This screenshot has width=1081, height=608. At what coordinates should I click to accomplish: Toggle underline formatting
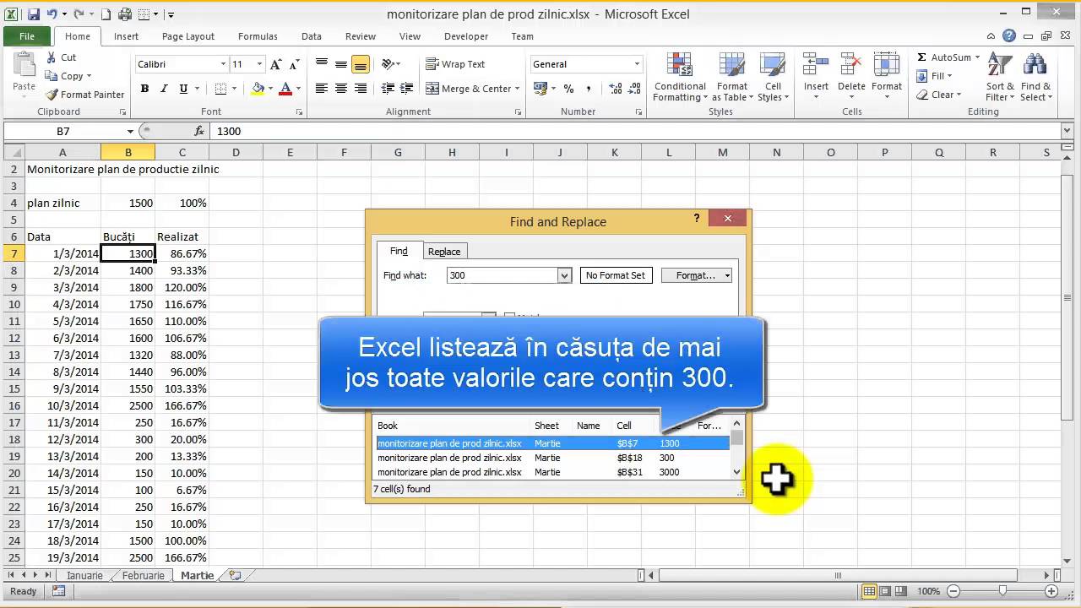pyautogui.click(x=183, y=89)
